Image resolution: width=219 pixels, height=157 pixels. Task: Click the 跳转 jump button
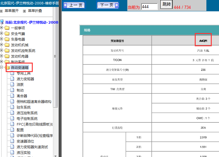click(x=166, y=4)
